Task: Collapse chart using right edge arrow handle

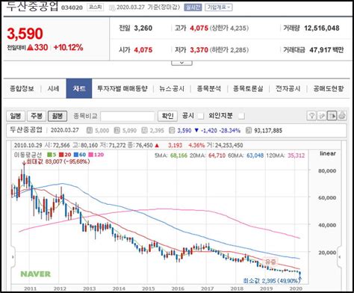Action: (x=339, y=257)
